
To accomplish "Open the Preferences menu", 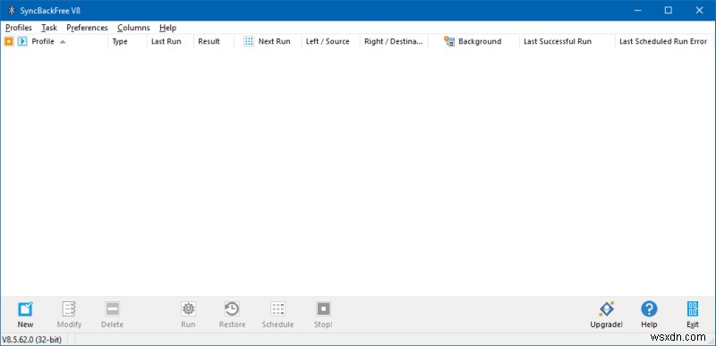I will point(87,28).
